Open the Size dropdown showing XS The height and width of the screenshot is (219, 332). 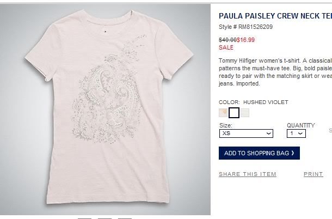246,133
